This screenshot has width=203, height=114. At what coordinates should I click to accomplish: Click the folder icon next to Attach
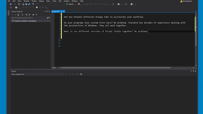pos(79,4)
